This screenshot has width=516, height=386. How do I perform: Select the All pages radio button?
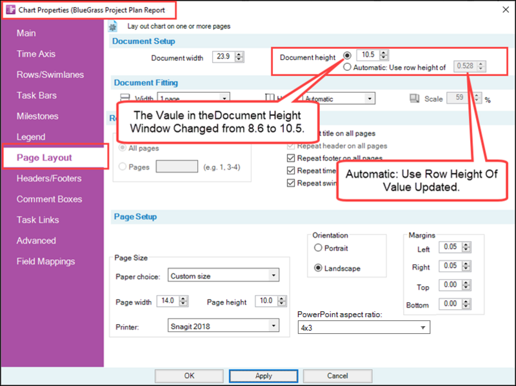coord(123,148)
